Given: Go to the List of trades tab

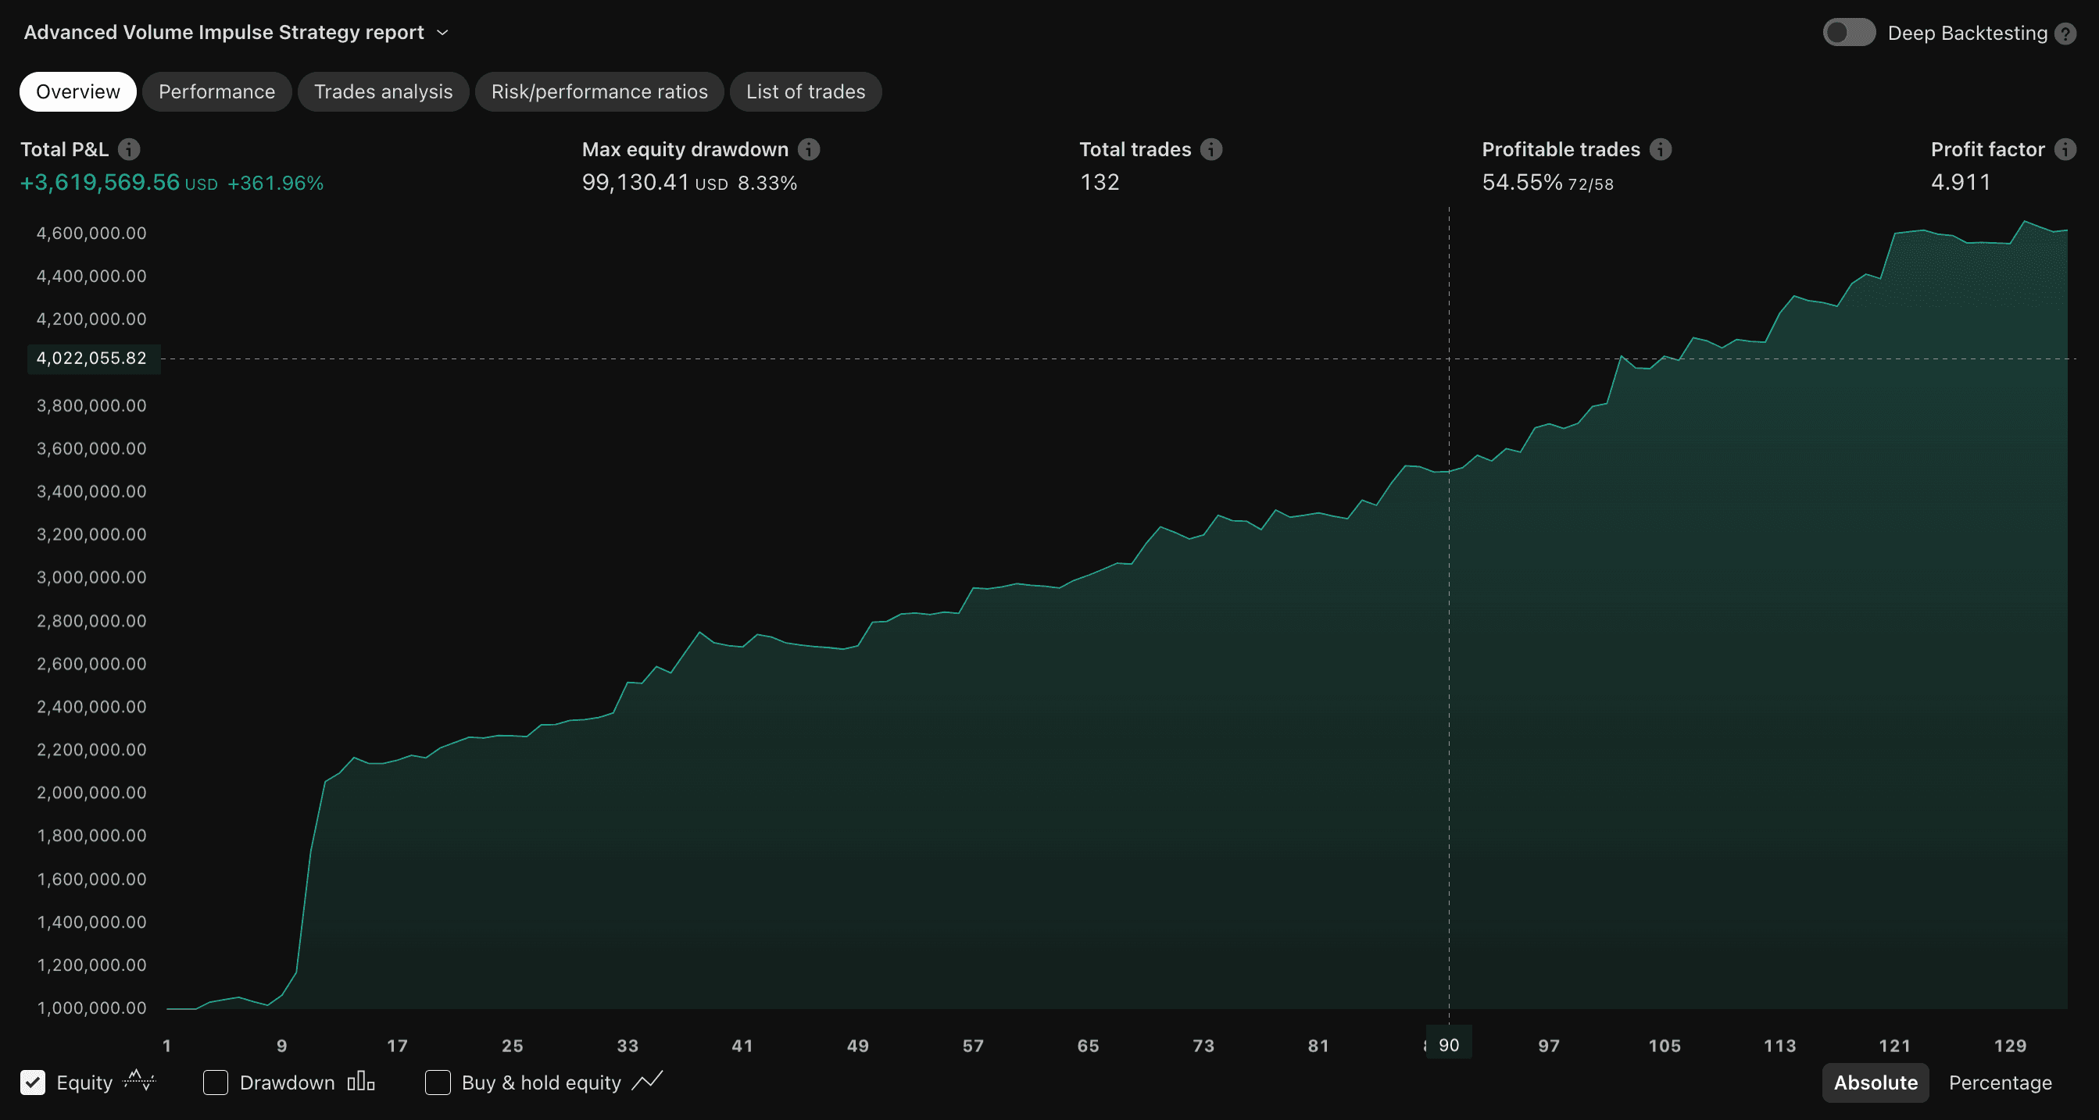Looking at the screenshot, I should pyautogui.click(x=805, y=91).
